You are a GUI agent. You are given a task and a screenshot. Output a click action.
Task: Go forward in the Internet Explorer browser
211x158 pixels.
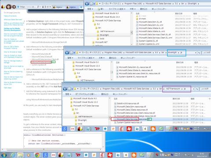(14, 7)
